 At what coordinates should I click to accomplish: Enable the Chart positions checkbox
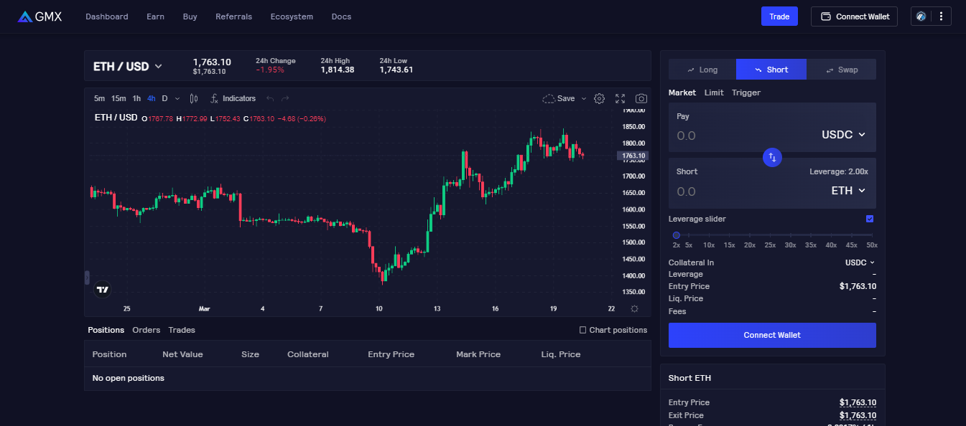coord(583,330)
